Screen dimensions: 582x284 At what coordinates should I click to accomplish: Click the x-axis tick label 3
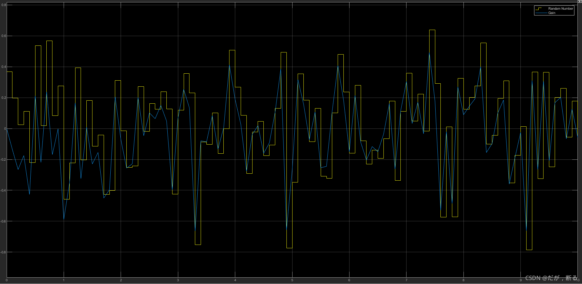178,280
